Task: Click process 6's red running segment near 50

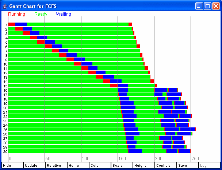Action: click(48, 46)
